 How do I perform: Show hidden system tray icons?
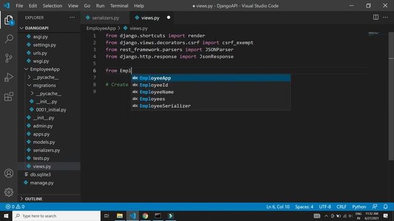point(326,215)
